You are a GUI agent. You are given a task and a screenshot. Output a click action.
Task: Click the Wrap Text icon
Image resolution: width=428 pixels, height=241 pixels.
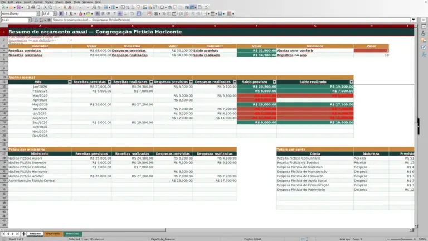[x=132, y=13]
